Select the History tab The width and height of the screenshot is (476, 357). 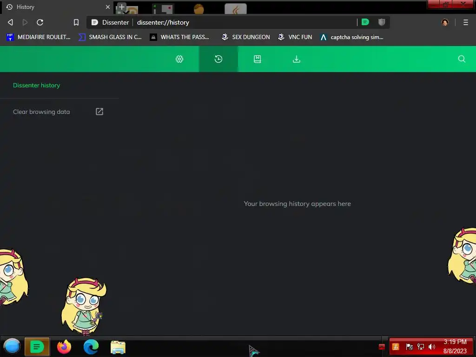pos(58,7)
